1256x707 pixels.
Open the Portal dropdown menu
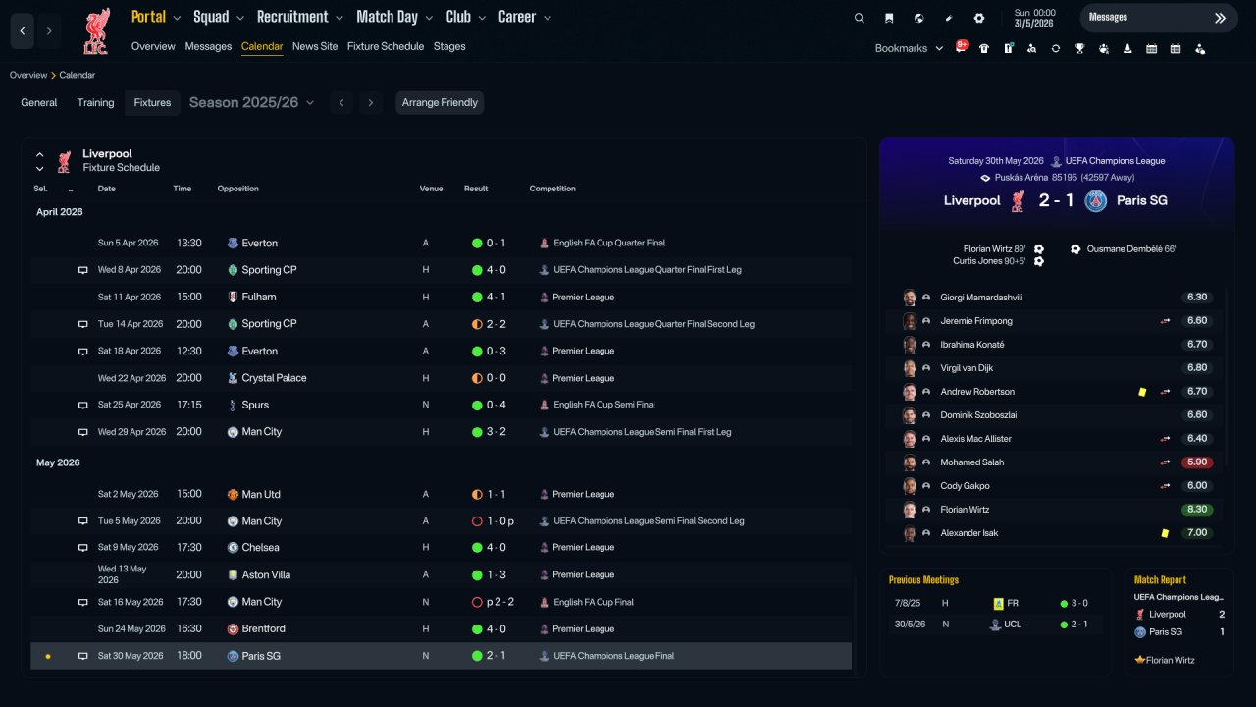pos(156,17)
